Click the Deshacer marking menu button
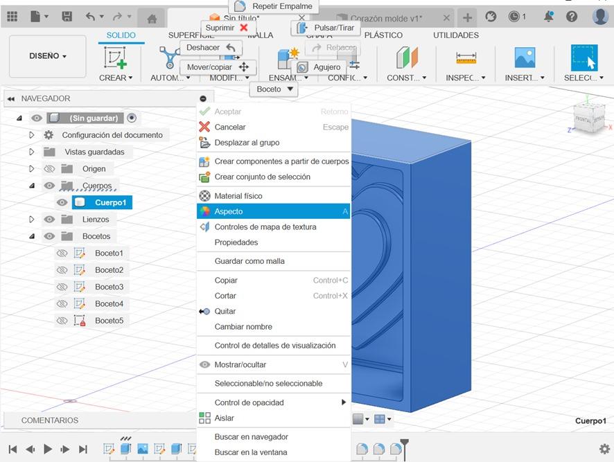 click(211, 47)
